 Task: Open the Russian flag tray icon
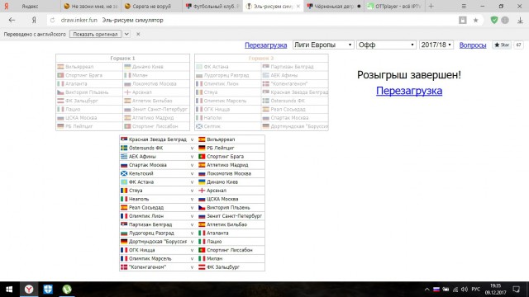pos(436,290)
